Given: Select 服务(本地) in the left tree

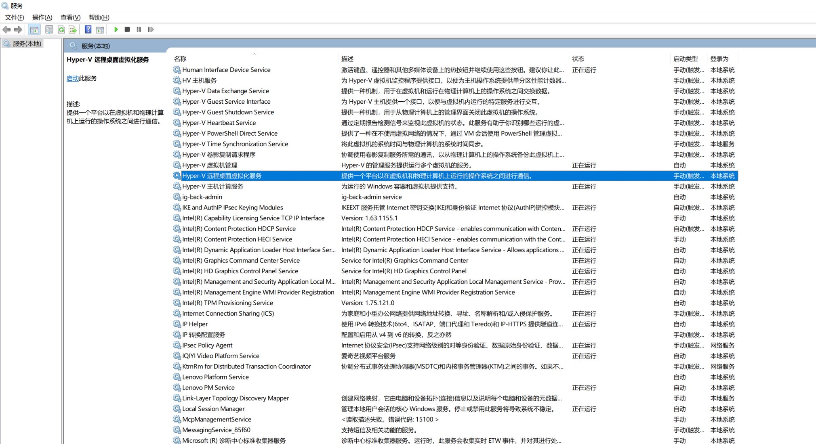Looking at the screenshot, I should pos(27,44).
